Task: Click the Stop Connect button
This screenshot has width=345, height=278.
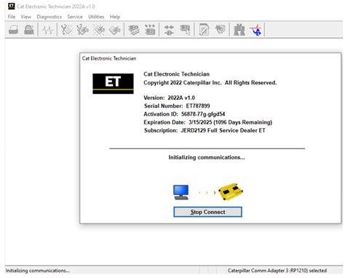Action: (x=207, y=212)
